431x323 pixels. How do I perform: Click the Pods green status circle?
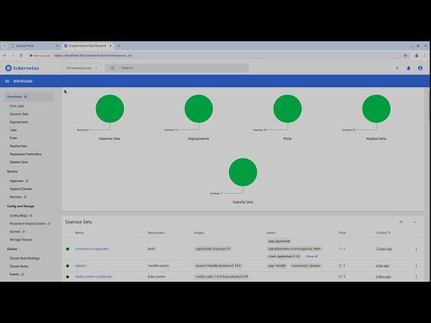tap(287, 109)
